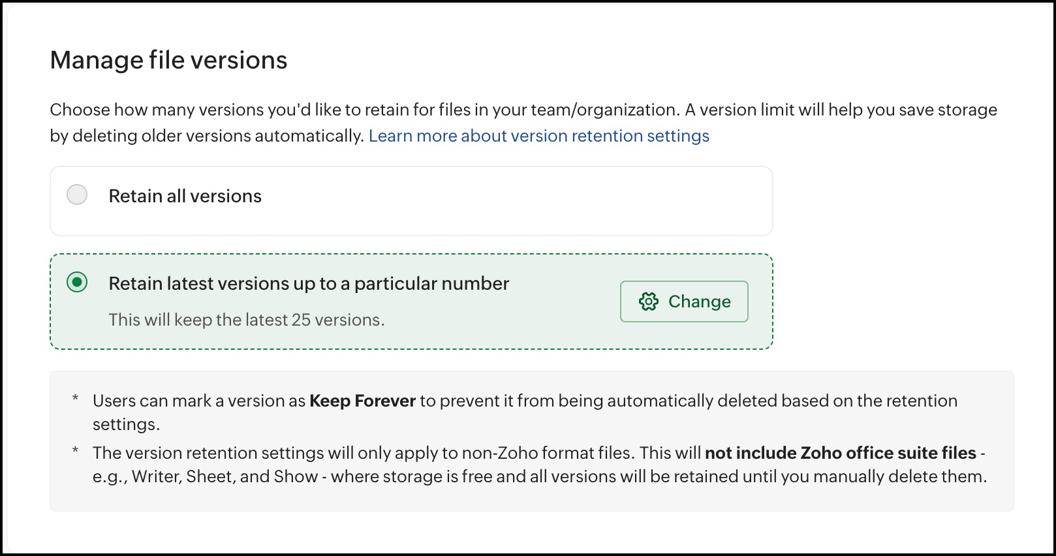
Task: Click the bold Keep Forever text
Action: tap(362, 401)
